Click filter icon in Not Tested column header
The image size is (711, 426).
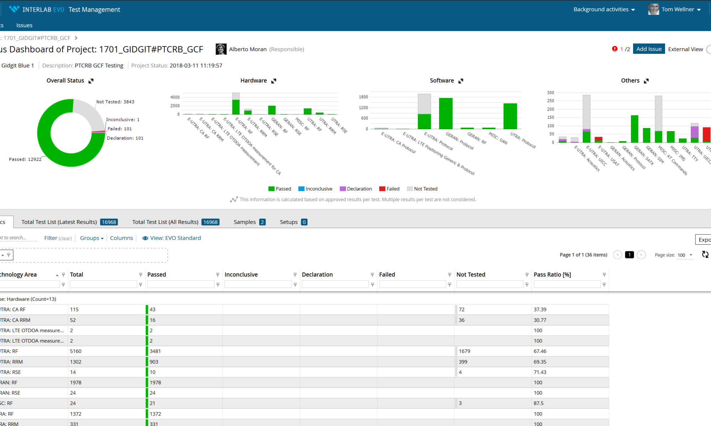pos(527,274)
